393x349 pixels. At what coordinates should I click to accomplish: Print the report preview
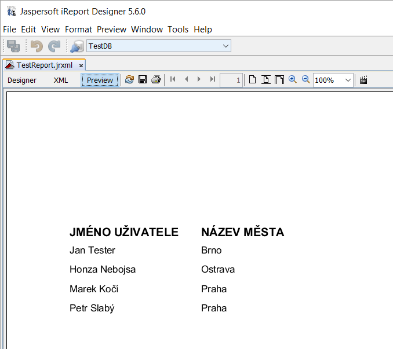pyautogui.click(x=155, y=80)
